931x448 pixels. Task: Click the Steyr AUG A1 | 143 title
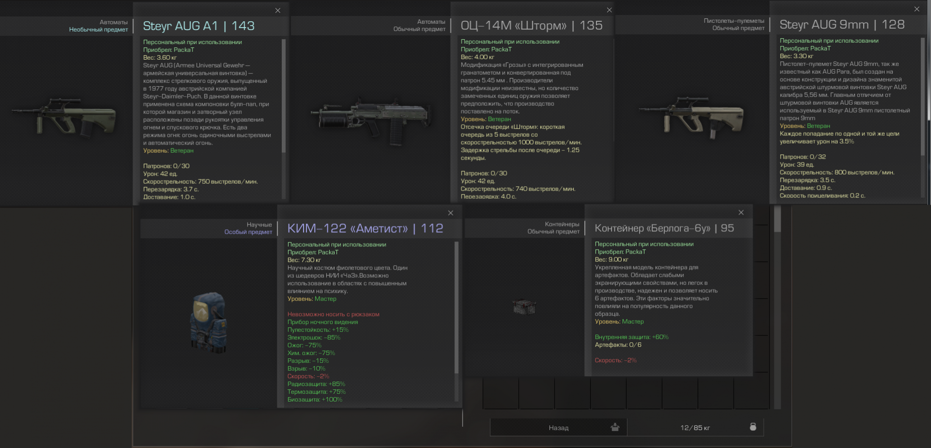coord(199,26)
